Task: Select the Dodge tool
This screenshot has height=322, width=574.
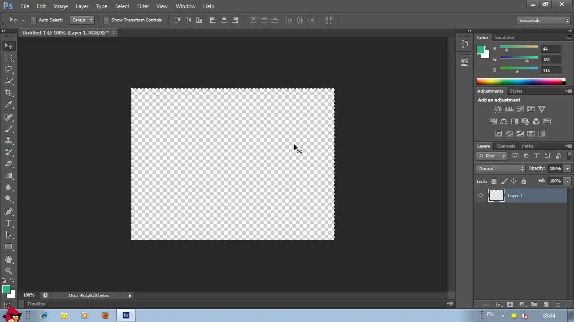Action: [9, 199]
